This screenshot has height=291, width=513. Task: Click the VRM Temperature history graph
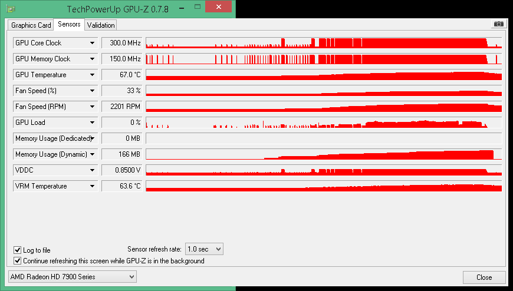click(x=324, y=186)
